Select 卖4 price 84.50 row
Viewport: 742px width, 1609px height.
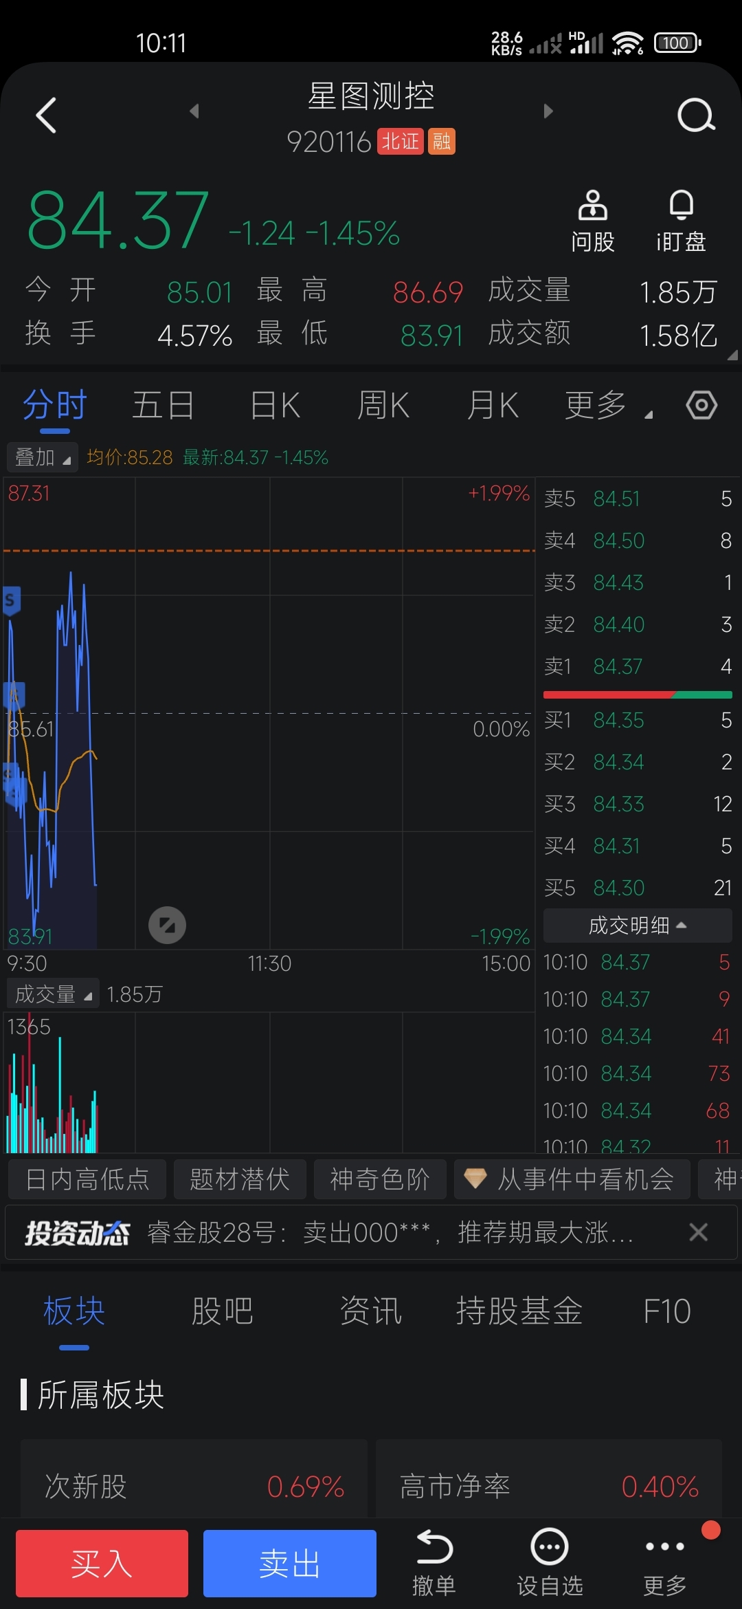tap(638, 540)
